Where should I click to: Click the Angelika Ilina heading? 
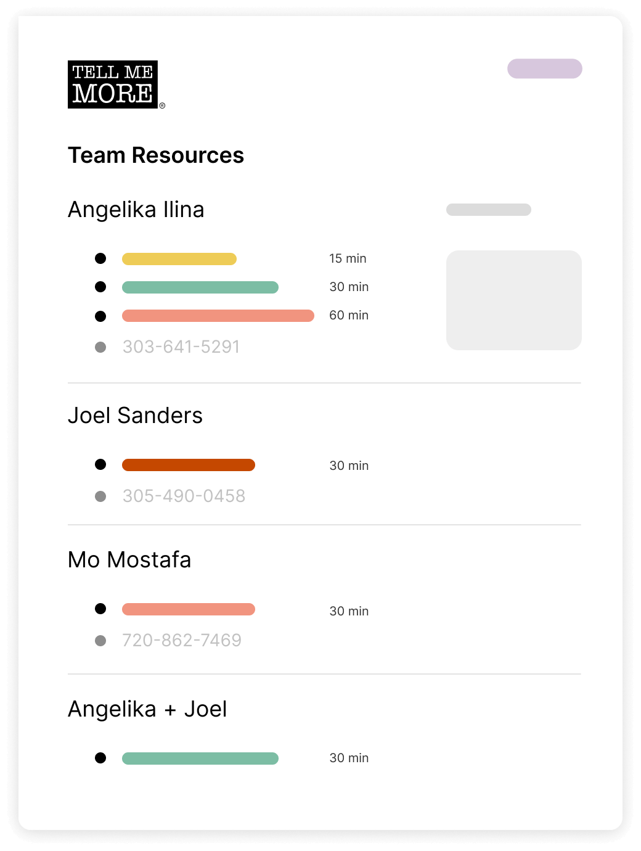pyautogui.click(x=136, y=210)
